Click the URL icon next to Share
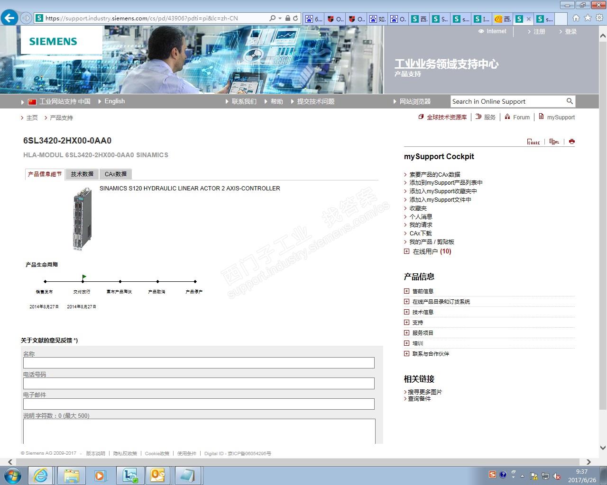The height and width of the screenshot is (485, 607). point(554,142)
